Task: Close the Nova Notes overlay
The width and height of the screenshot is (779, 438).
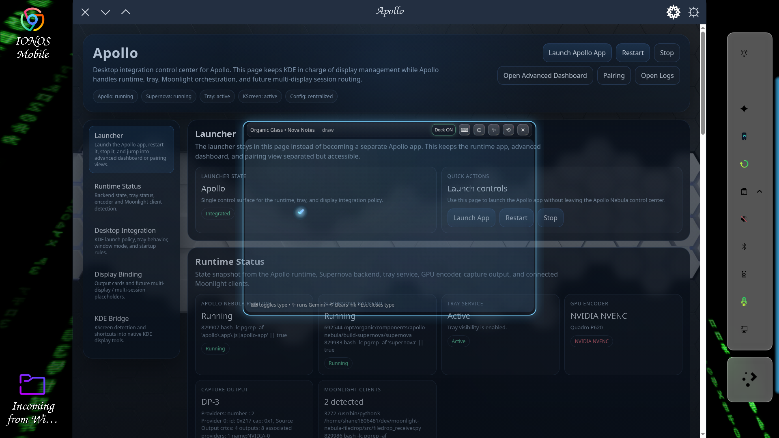Action: [523, 130]
